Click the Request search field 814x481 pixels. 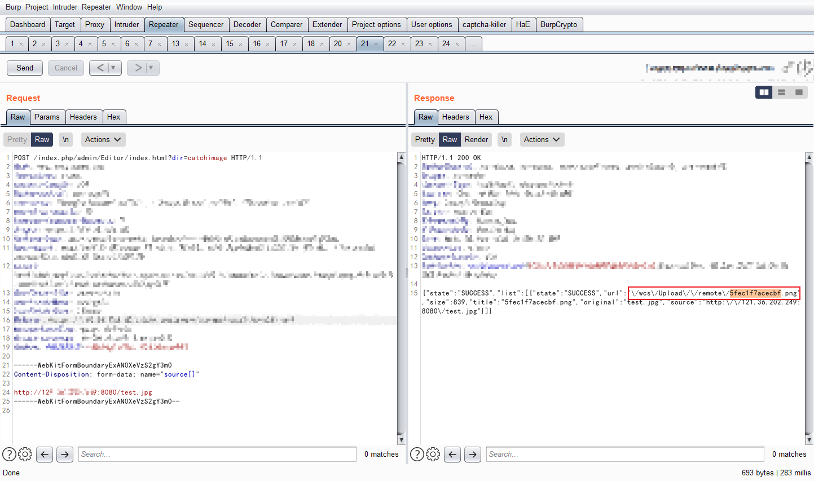[217, 454]
